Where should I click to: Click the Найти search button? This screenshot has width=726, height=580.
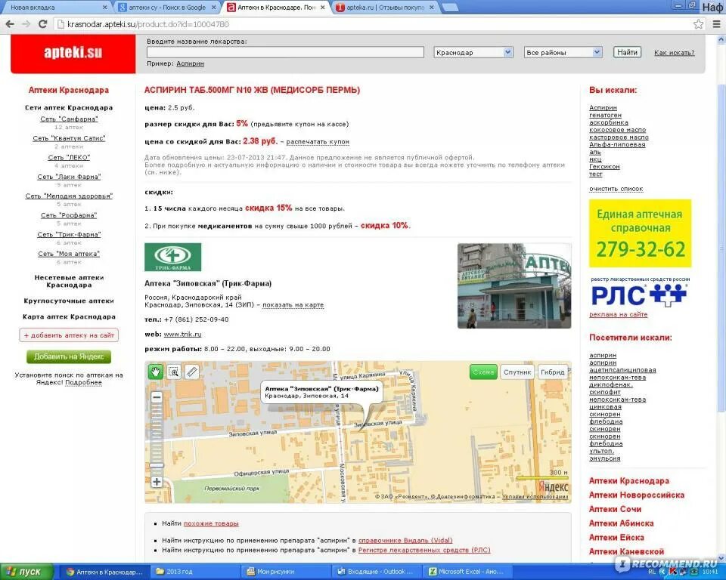[627, 52]
